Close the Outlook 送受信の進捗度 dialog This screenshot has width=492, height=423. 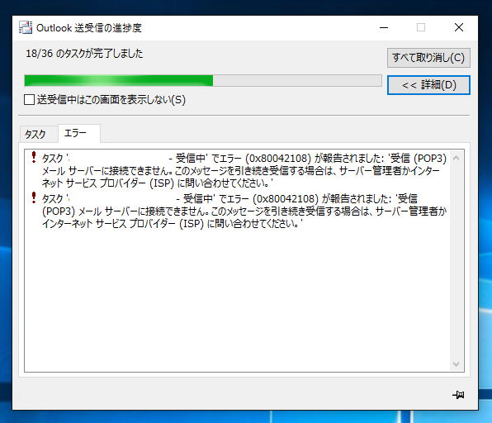pos(459,27)
